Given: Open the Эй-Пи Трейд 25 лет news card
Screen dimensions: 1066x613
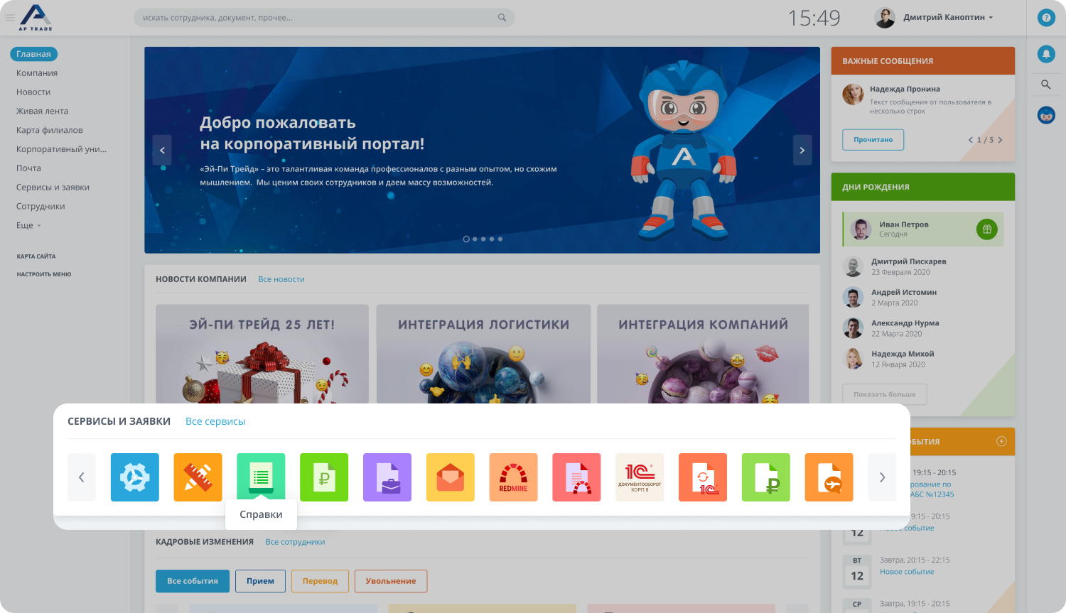Looking at the screenshot, I should (262, 354).
